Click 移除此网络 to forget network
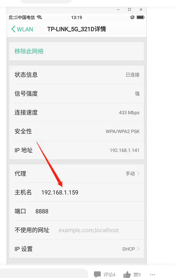175x278 pixels. point(29,51)
